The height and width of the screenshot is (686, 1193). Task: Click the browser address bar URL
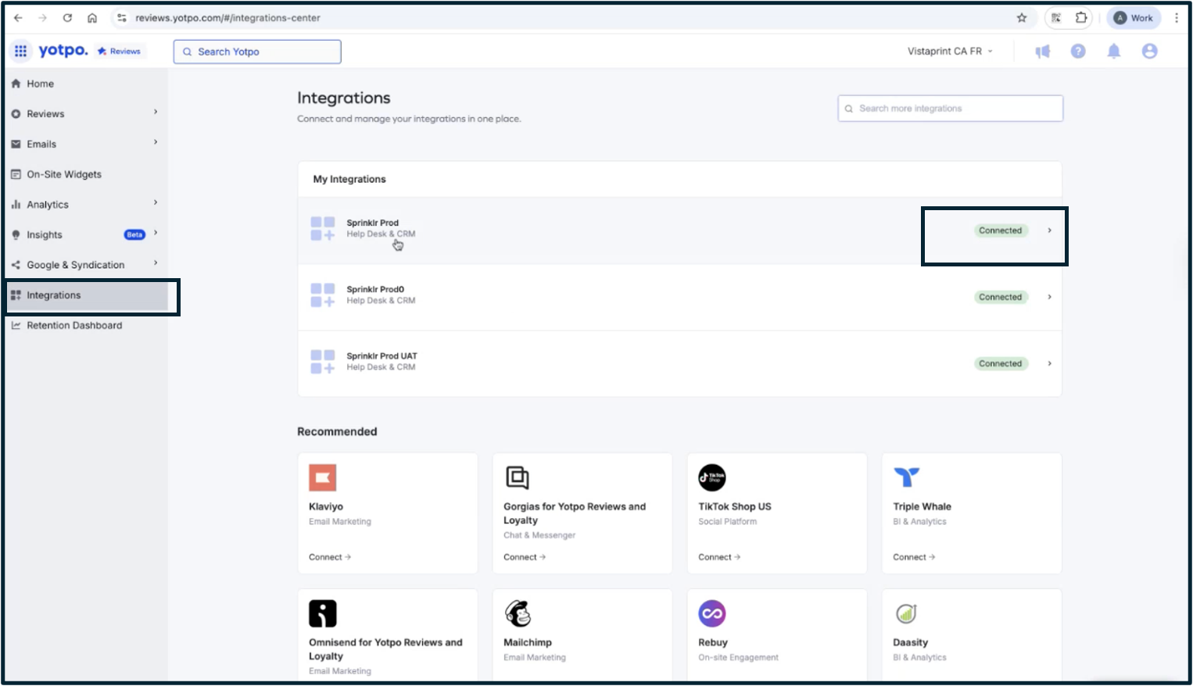point(227,18)
